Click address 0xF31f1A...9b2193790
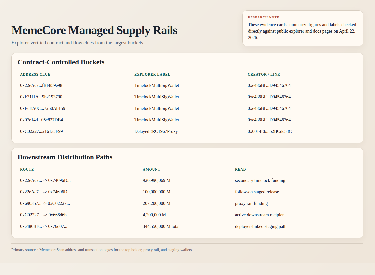This screenshot has width=375, height=275. (x=41, y=97)
